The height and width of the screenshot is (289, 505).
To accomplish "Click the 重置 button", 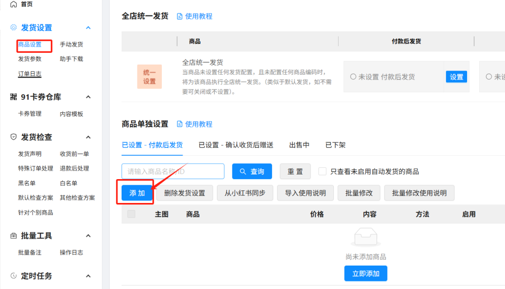I will tap(295, 172).
